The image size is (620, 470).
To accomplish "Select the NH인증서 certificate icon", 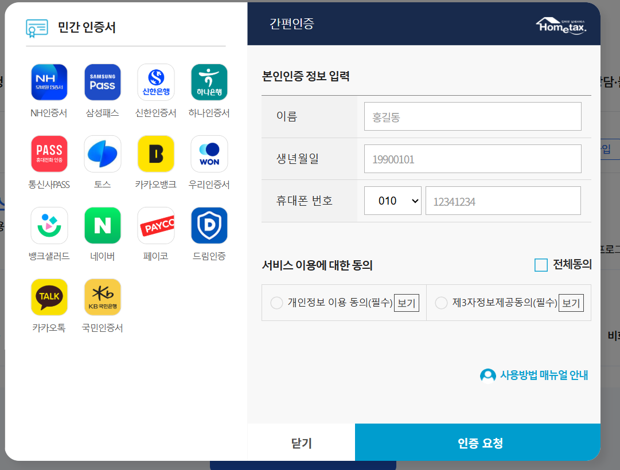I will pos(49,82).
